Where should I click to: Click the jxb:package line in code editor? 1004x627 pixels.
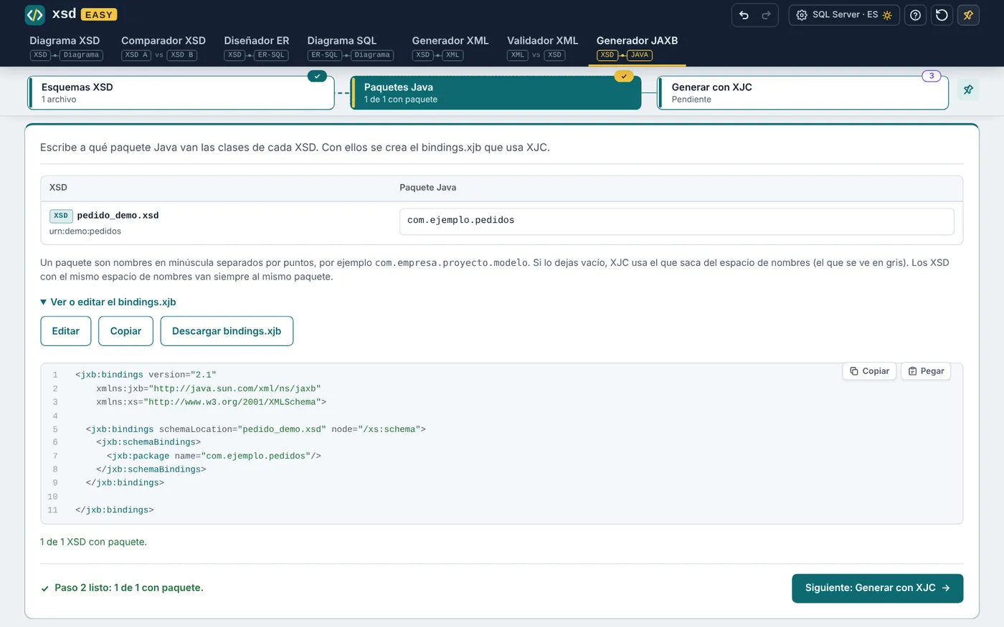click(x=214, y=456)
